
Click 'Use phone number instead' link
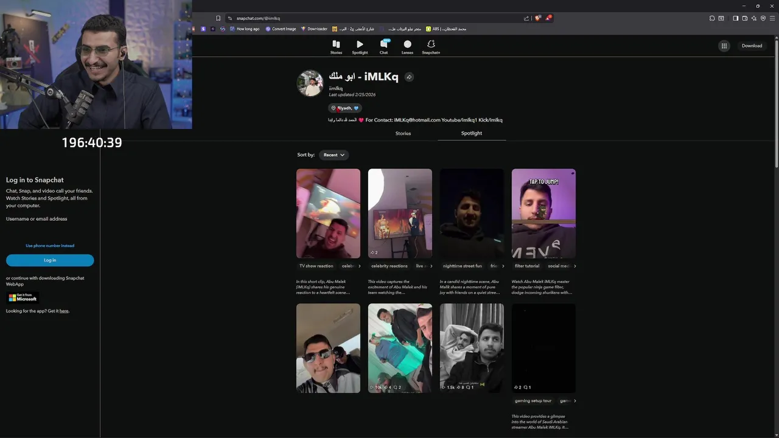point(50,246)
